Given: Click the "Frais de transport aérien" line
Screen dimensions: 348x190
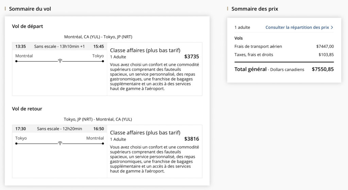Looking at the screenshot, I should coord(258,46).
